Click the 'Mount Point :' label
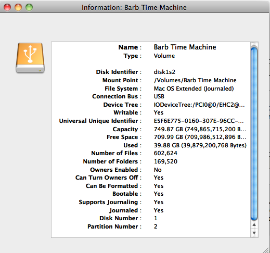Image resolution: width=270 pixels, height=253 pixels. (122, 80)
